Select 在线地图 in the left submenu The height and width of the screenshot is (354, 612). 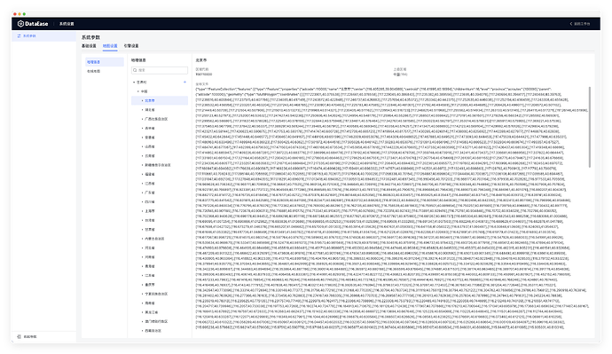pyautogui.click(x=94, y=72)
